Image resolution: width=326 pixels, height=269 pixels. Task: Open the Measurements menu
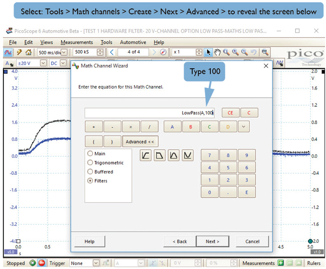pyautogui.click(x=77, y=42)
